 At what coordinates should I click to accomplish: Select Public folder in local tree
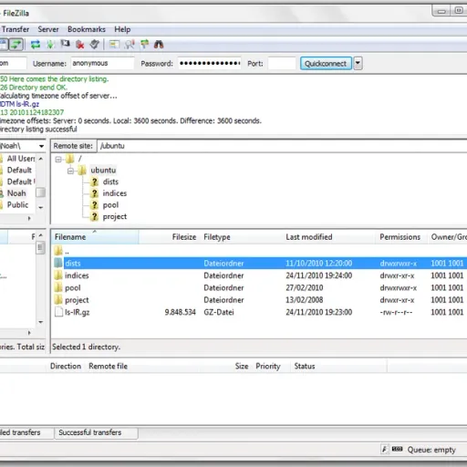pos(17,205)
